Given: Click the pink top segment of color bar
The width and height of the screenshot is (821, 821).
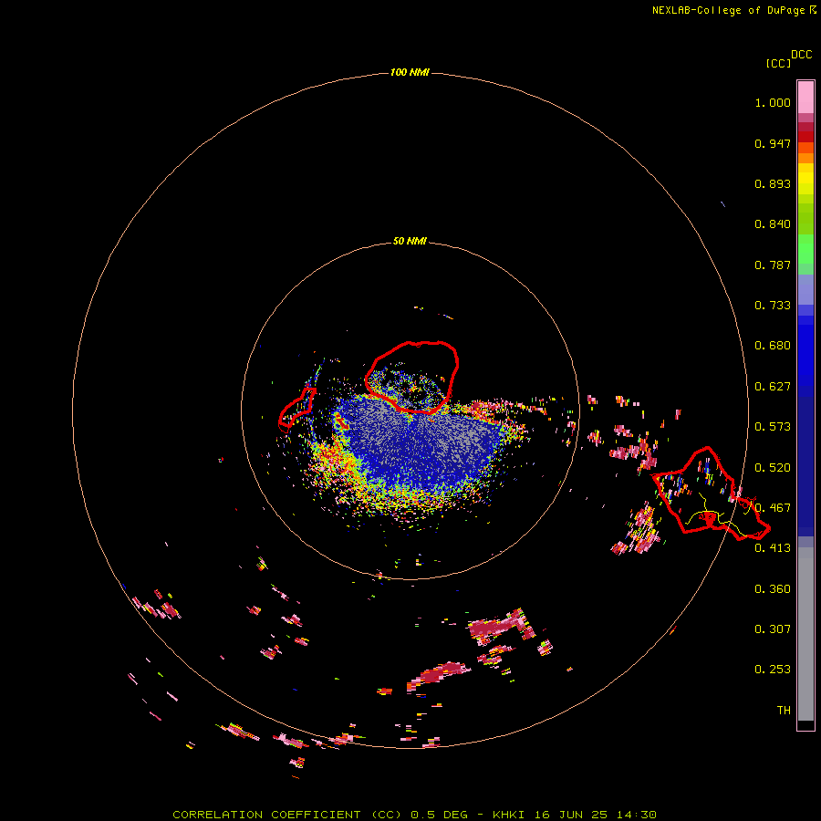Looking at the screenshot, I should tap(805, 97).
